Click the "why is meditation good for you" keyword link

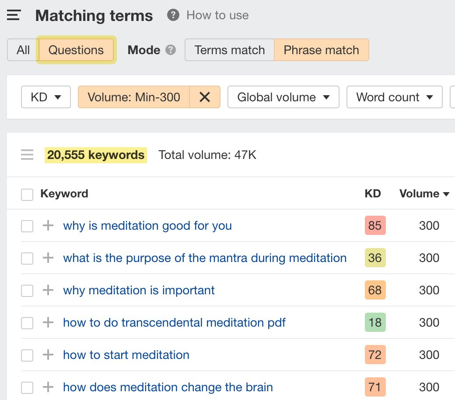[147, 226]
